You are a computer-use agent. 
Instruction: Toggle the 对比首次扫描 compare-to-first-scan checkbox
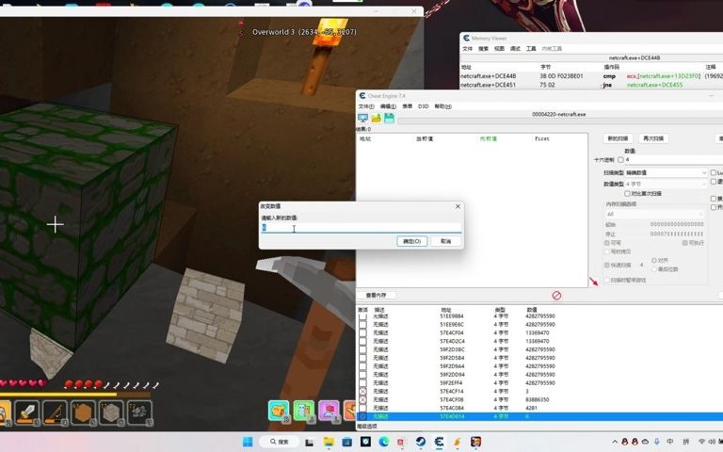(627, 194)
